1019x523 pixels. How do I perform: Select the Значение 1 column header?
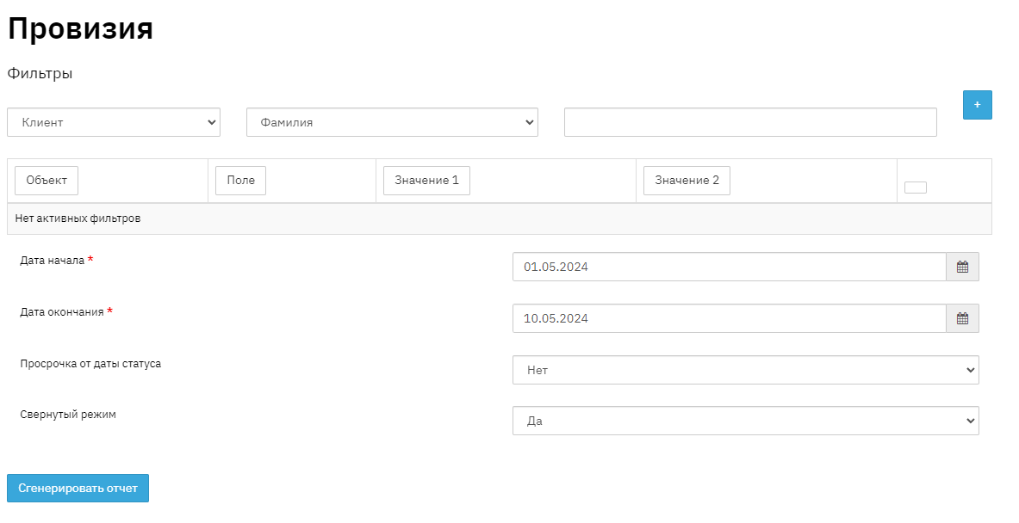[426, 181]
